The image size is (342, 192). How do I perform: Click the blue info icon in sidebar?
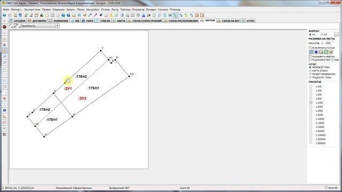(5, 110)
